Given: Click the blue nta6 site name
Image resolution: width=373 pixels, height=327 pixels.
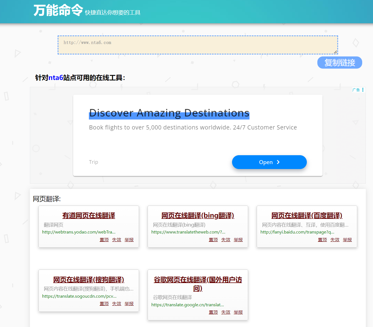Looking at the screenshot, I should [56, 78].
